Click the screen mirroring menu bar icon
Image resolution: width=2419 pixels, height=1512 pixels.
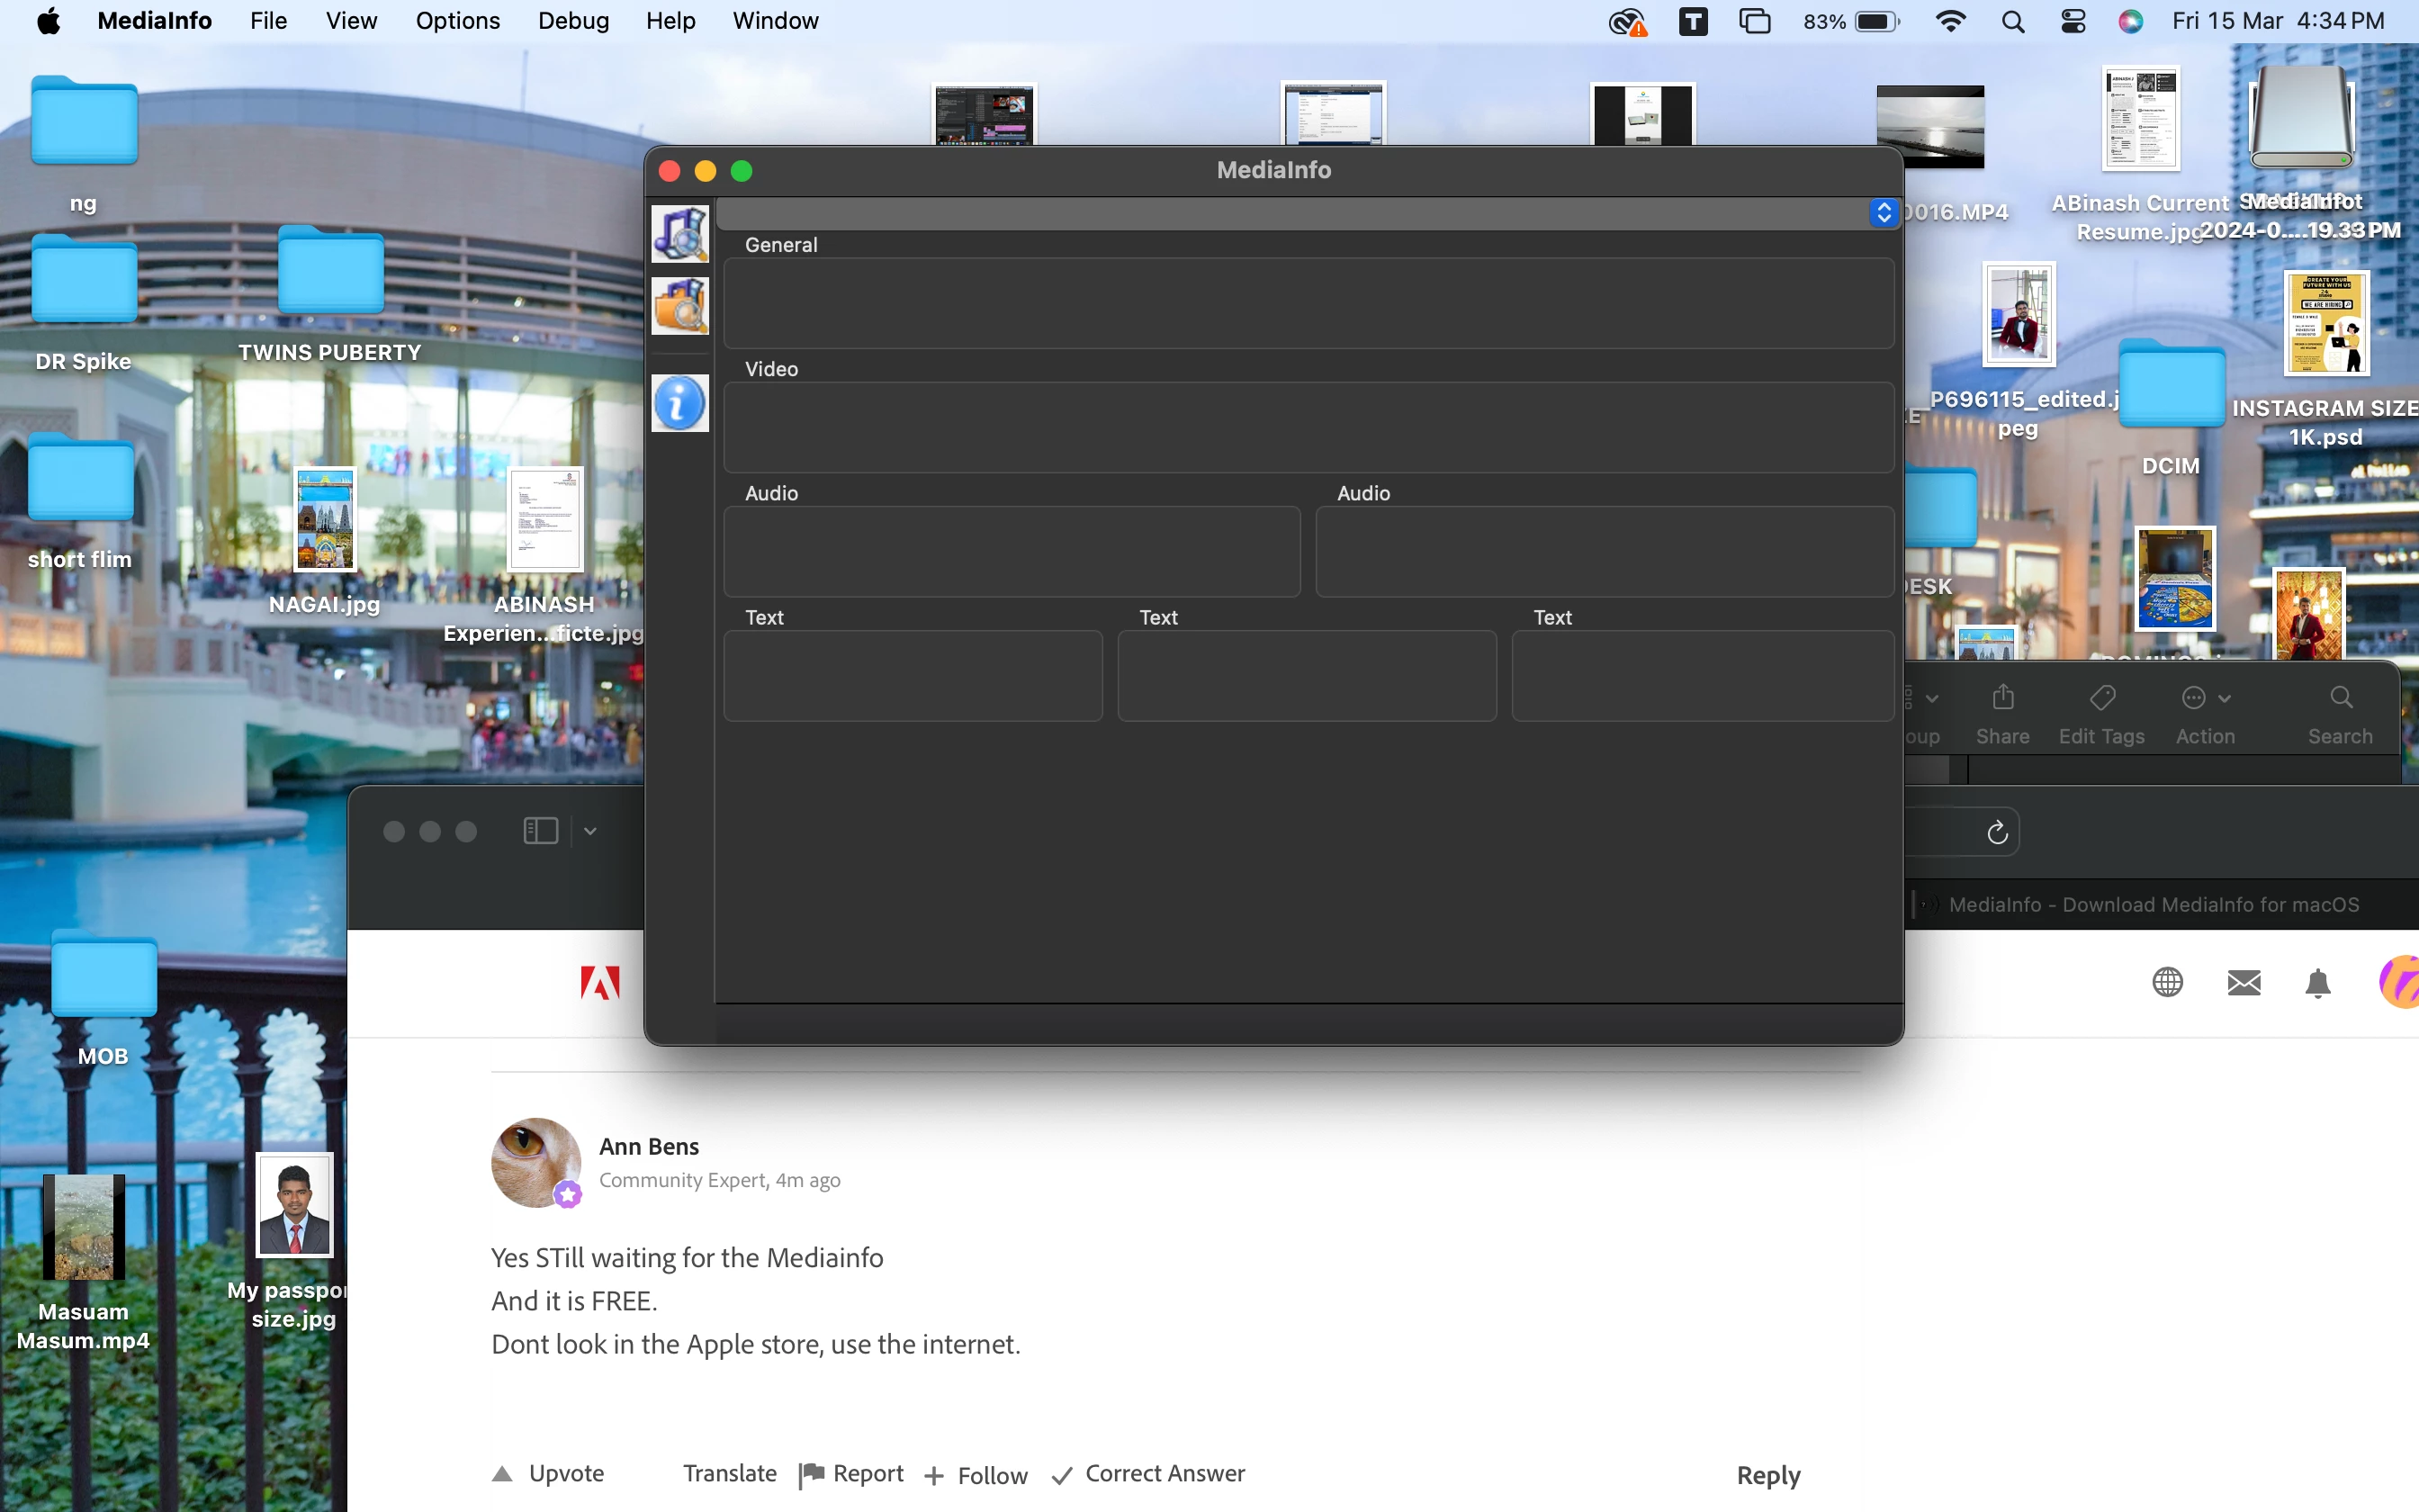tap(1754, 21)
